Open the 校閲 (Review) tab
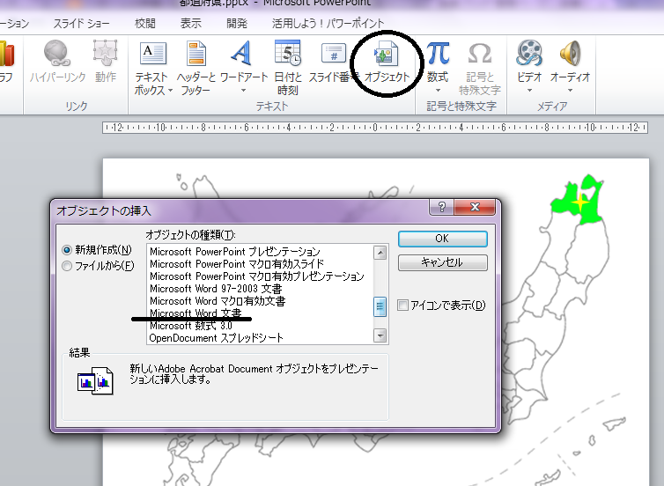This screenshot has width=664, height=486. pos(144,23)
